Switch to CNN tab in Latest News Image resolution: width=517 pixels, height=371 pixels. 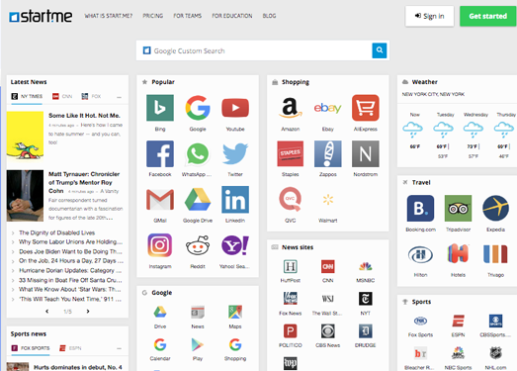pyautogui.click(x=62, y=96)
